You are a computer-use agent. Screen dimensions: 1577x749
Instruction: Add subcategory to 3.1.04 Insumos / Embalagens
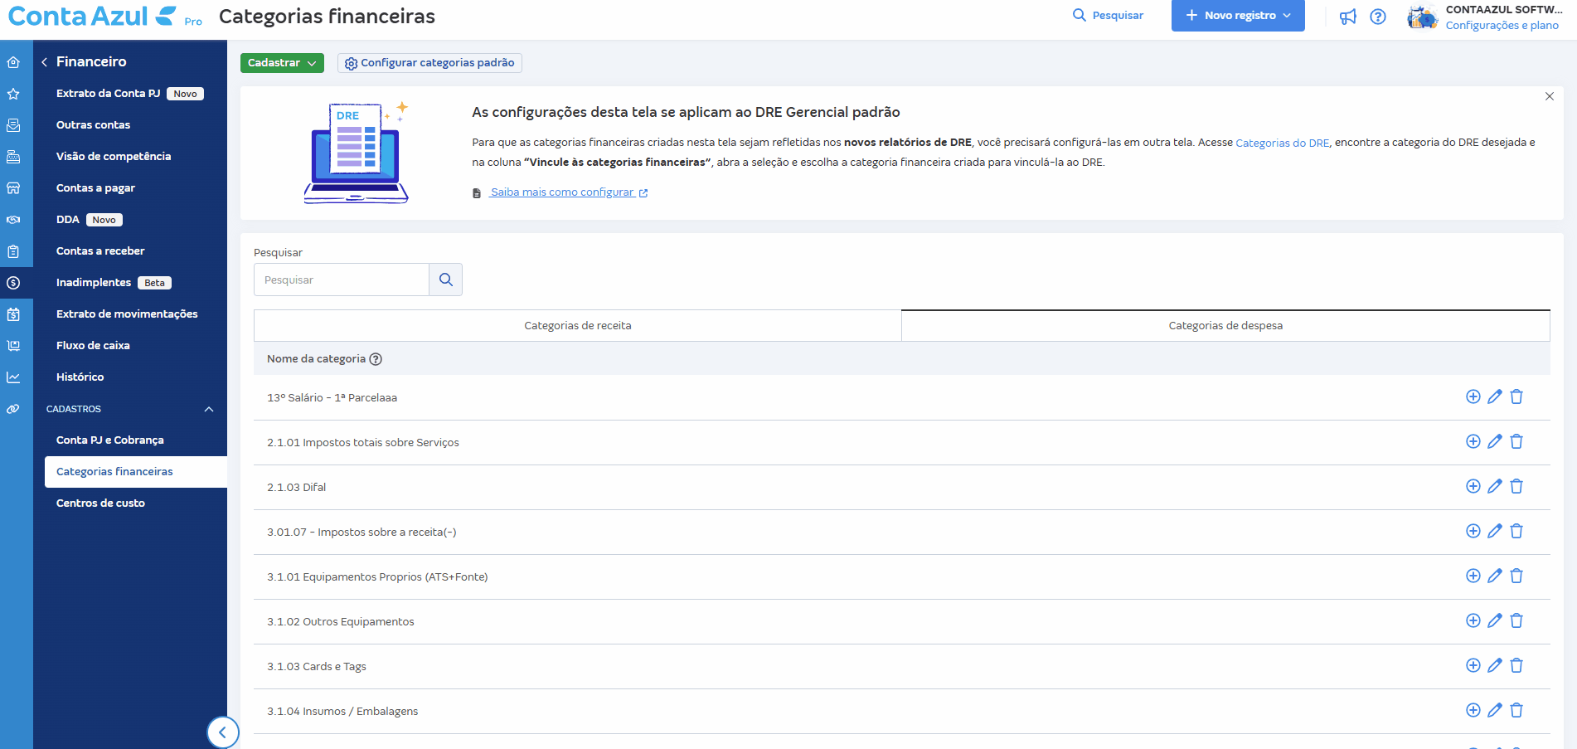click(x=1473, y=710)
